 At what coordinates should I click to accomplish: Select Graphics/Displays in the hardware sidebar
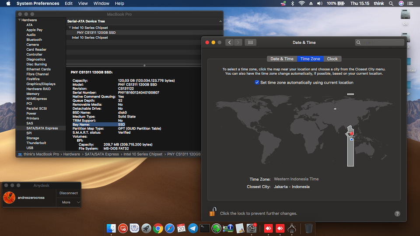click(41, 84)
